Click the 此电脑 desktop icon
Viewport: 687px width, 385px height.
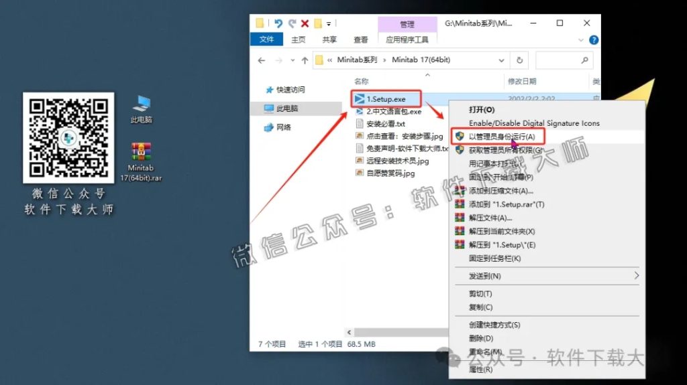pyautogui.click(x=141, y=109)
